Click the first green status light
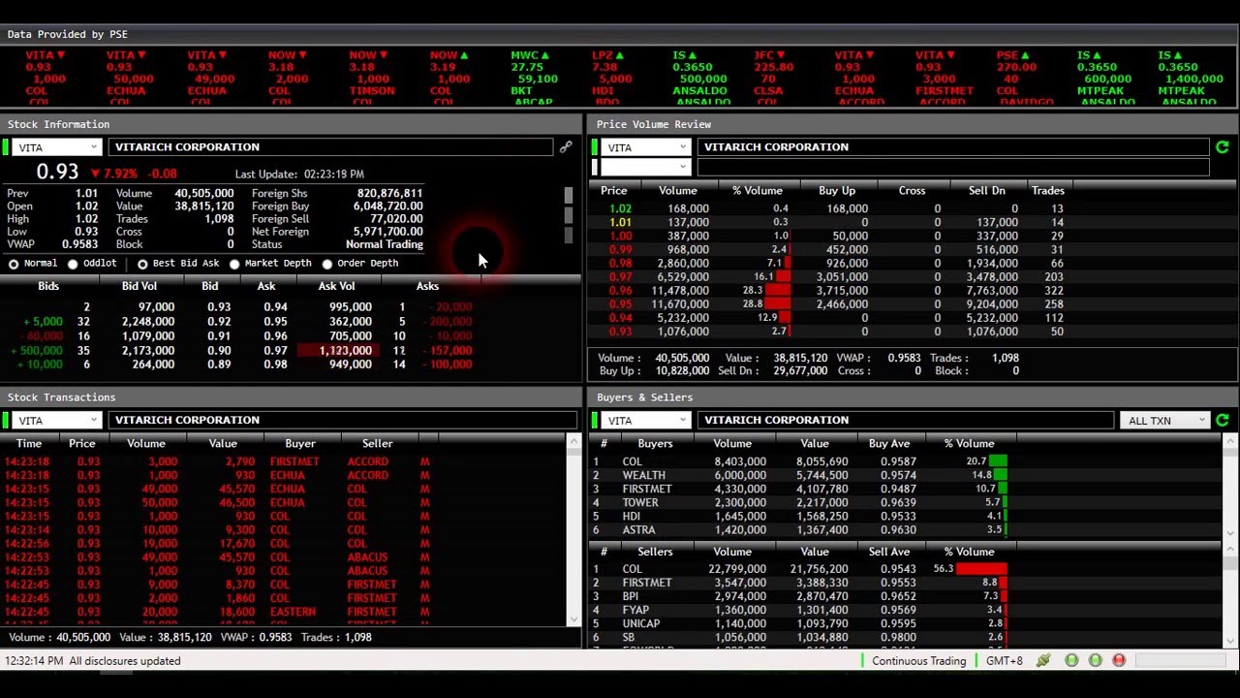 [x=1071, y=661]
